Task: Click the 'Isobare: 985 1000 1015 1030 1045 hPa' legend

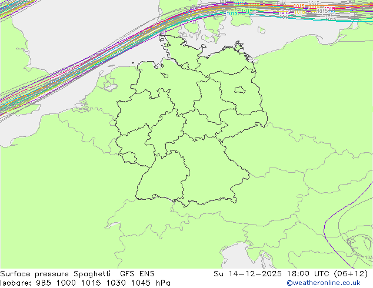Action: (x=85, y=283)
